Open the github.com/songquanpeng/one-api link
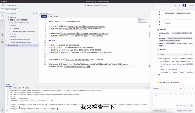 tap(87, 26)
